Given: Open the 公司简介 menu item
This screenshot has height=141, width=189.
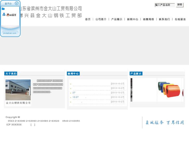Looking at the screenshot, I should coord(101,19).
